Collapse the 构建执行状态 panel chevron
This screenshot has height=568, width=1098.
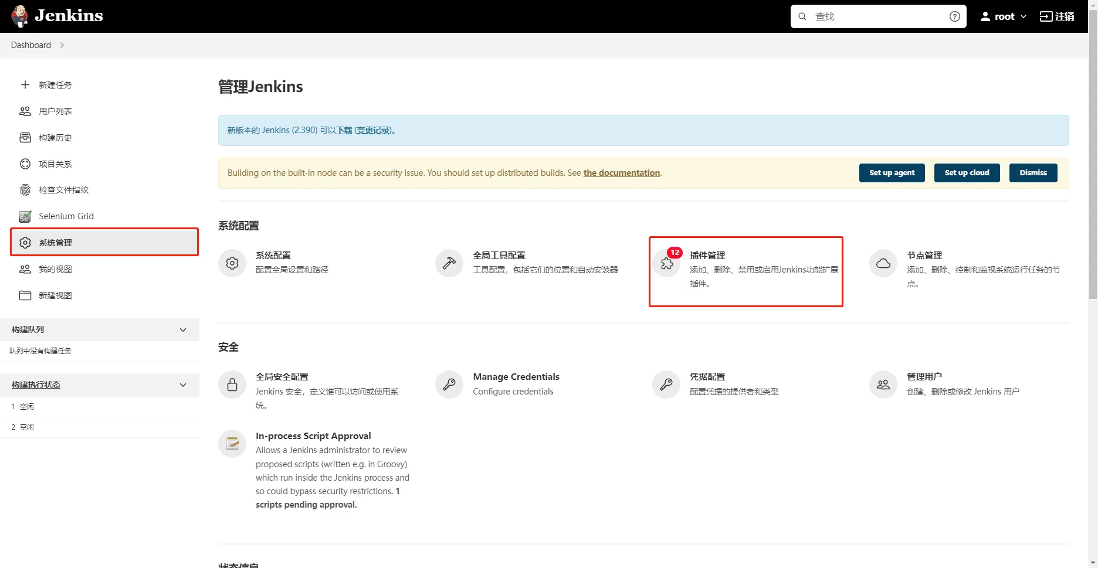click(x=183, y=385)
